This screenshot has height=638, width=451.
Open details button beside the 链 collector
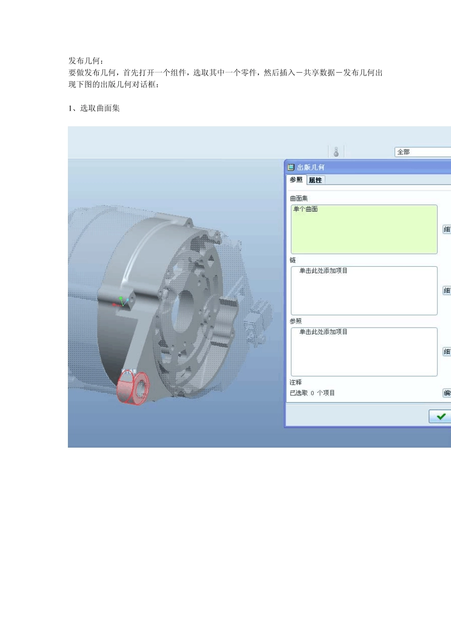(x=447, y=291)
